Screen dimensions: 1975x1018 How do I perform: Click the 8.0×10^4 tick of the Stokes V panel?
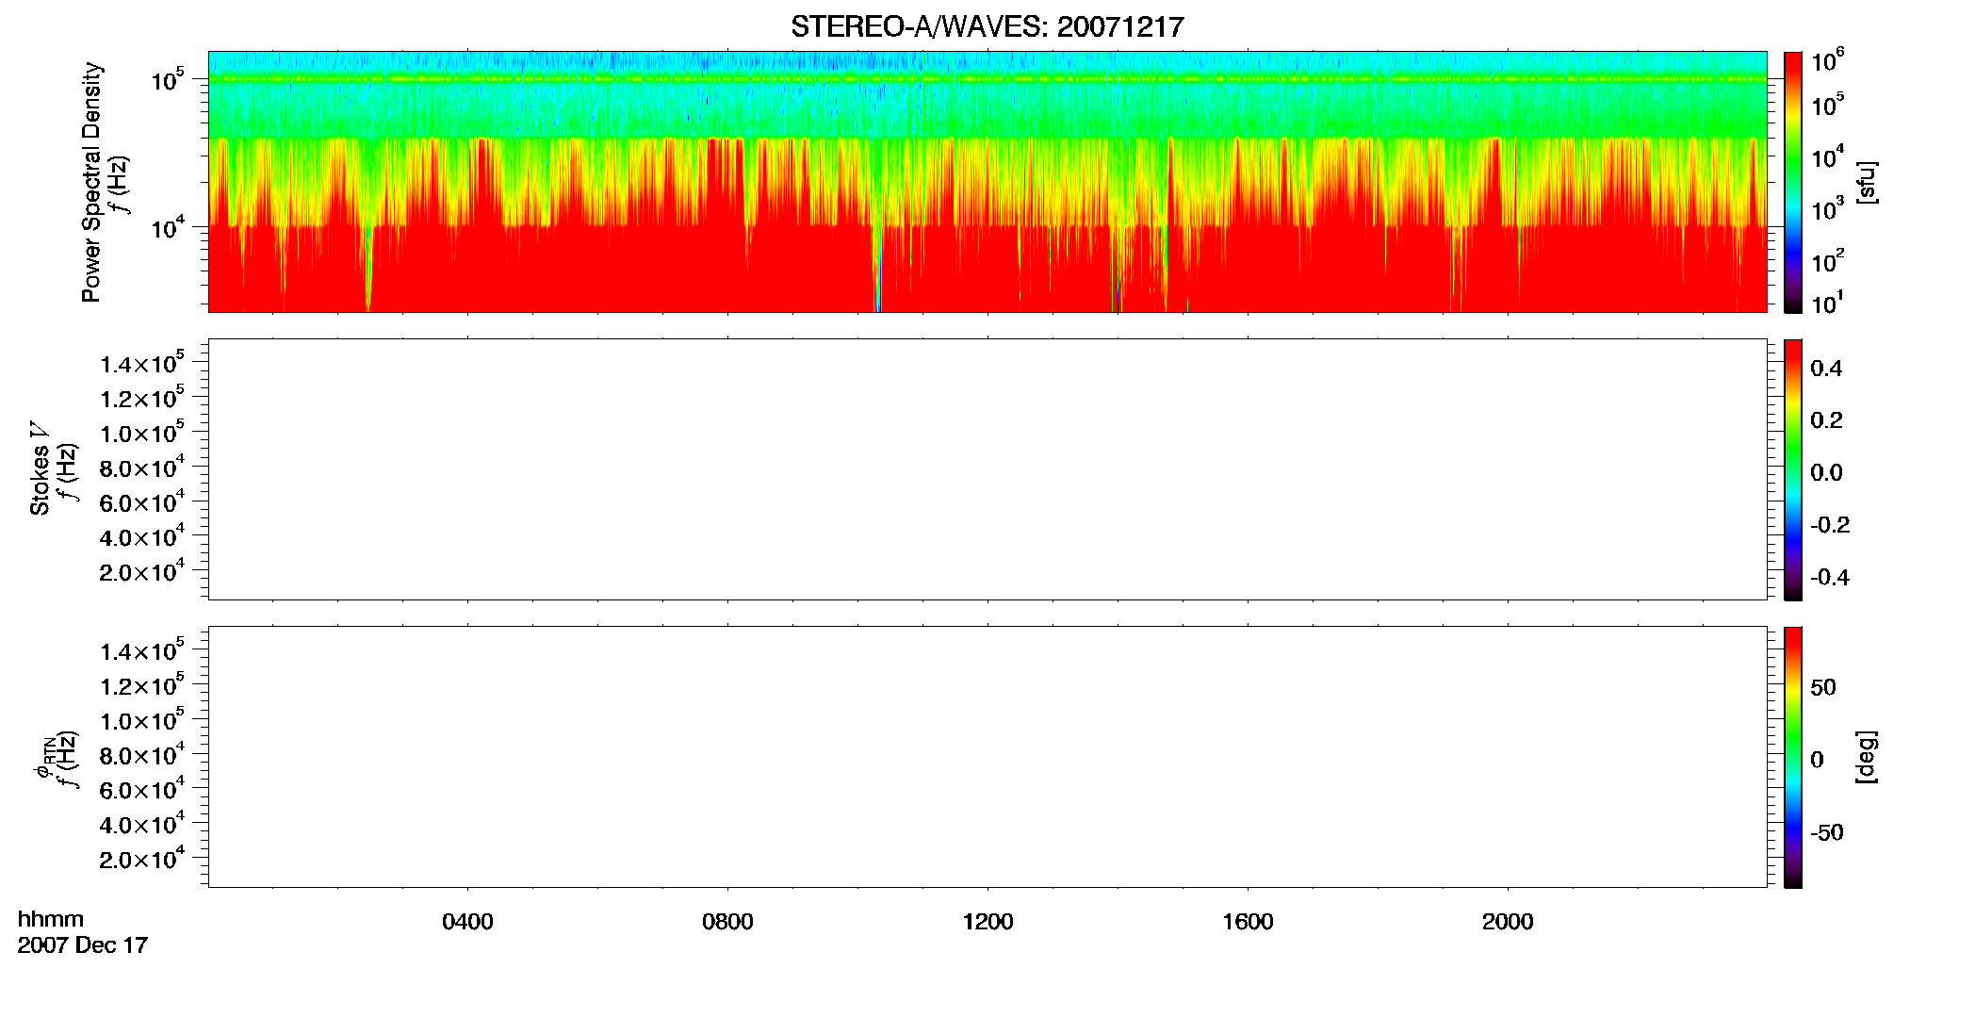tap(141, 468)
